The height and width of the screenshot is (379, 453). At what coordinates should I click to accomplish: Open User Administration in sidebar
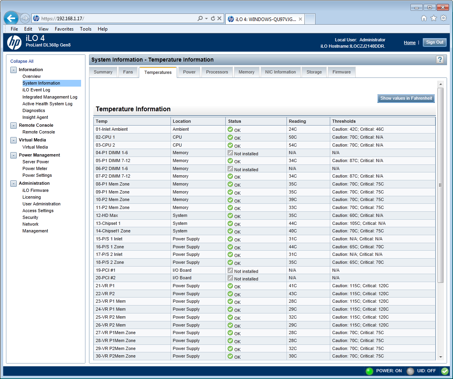point(42,204)
